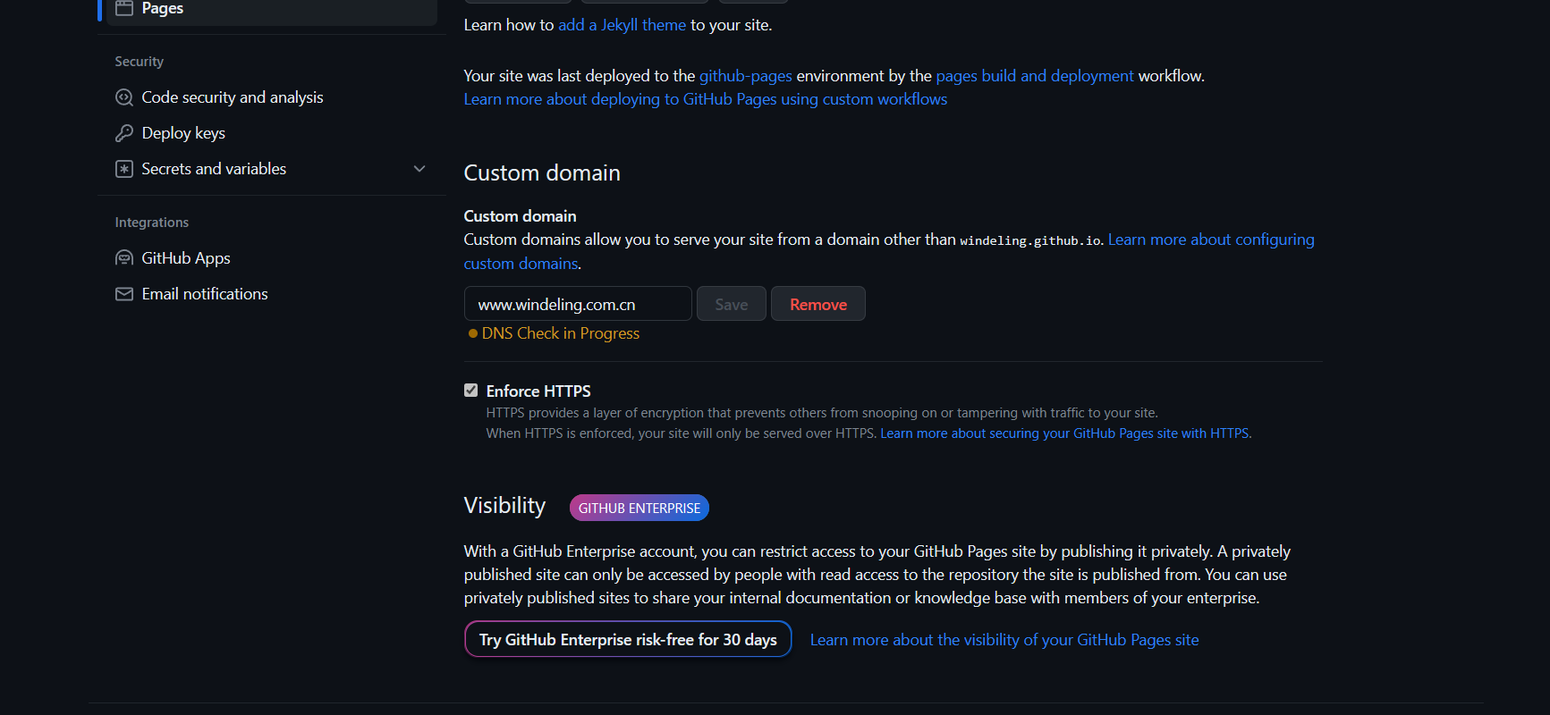Toggle the Enforce HTTPS checkbox
The width and height of the screenshot is (1550, 715).
pos(471,391)
